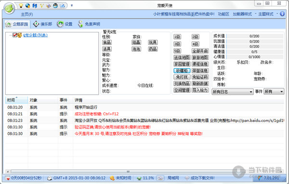Screen dimensions: 289x184
Task: Sort the log by 对象 column header
Action: [43, 100]
